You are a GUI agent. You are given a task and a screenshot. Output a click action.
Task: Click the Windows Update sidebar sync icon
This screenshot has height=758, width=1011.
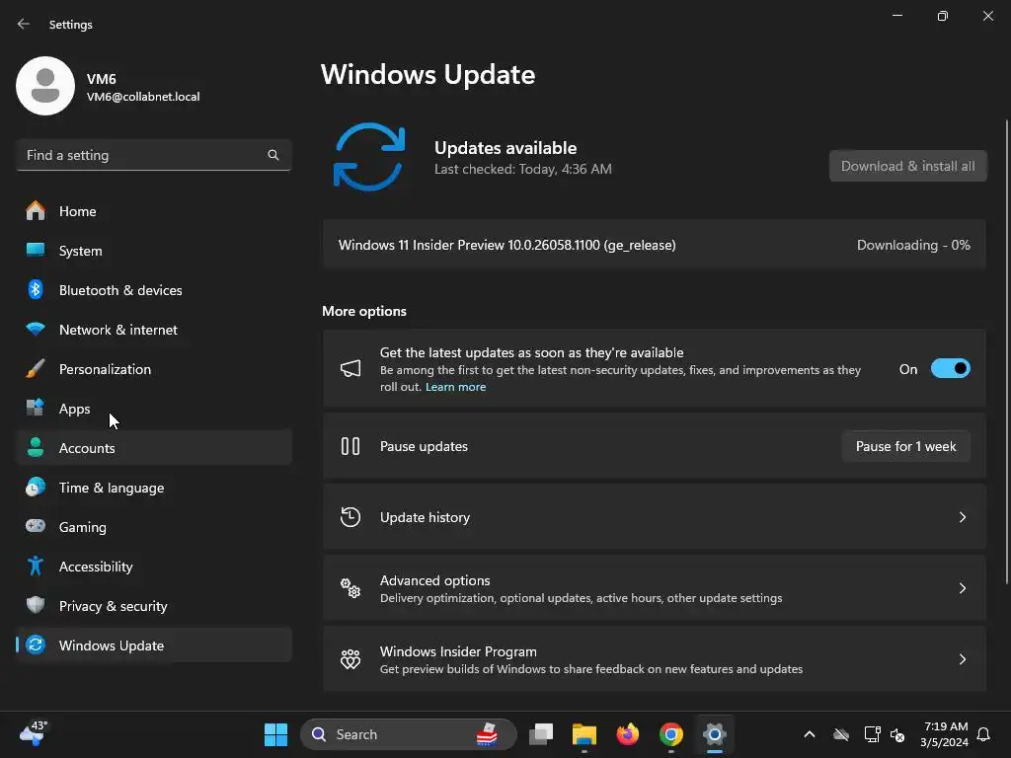pos(36,644)
